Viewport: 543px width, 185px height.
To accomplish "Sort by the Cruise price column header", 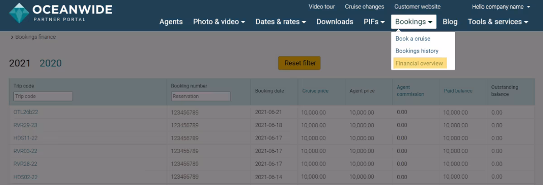I will [315, 91].
